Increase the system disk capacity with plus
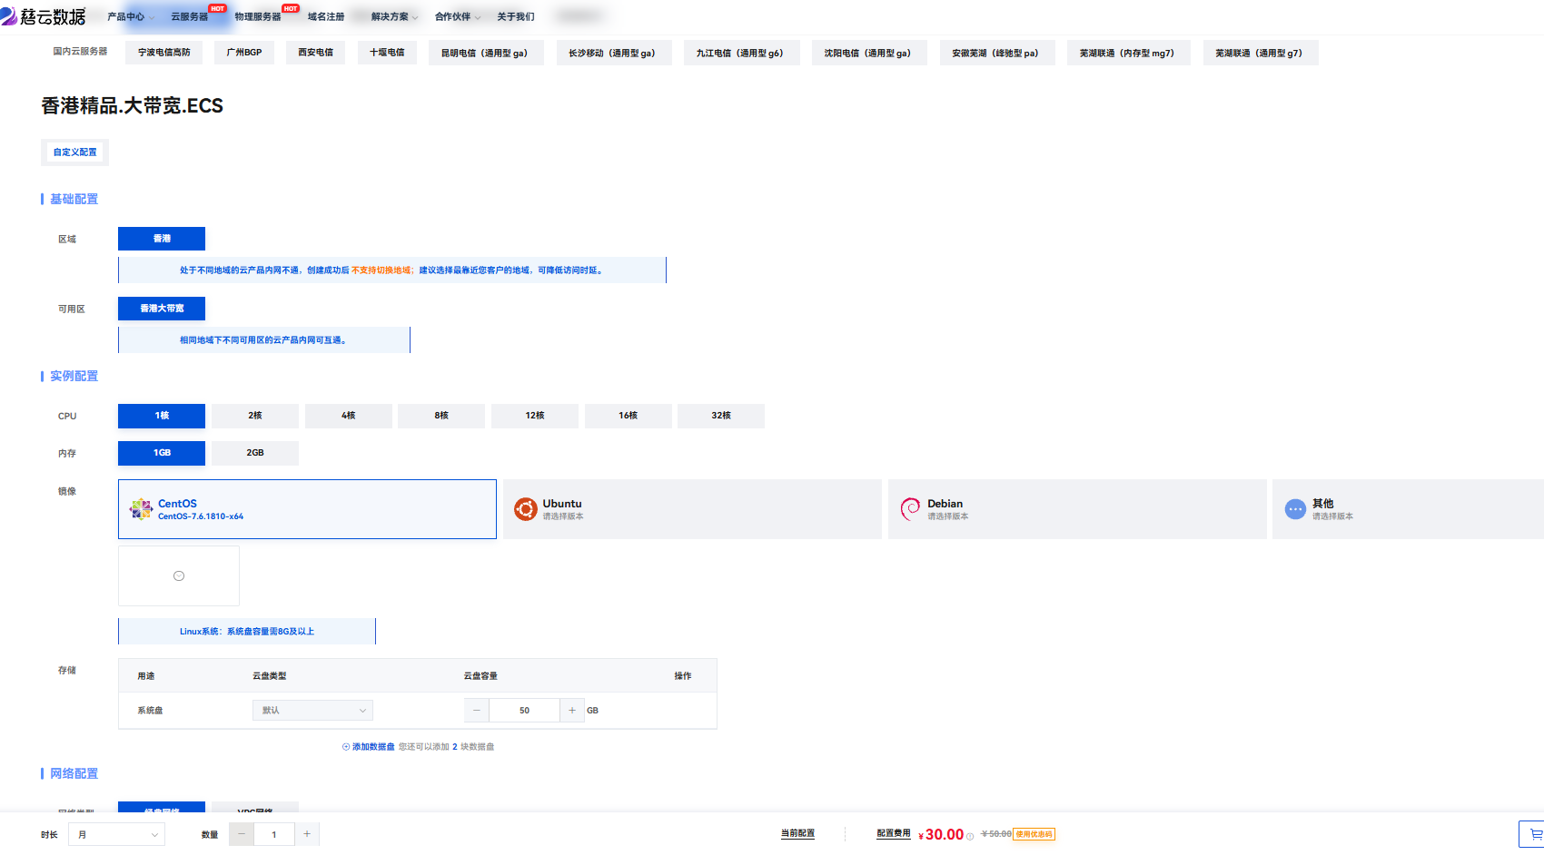This screenshot has width=1544, height=855. point(571,711)
